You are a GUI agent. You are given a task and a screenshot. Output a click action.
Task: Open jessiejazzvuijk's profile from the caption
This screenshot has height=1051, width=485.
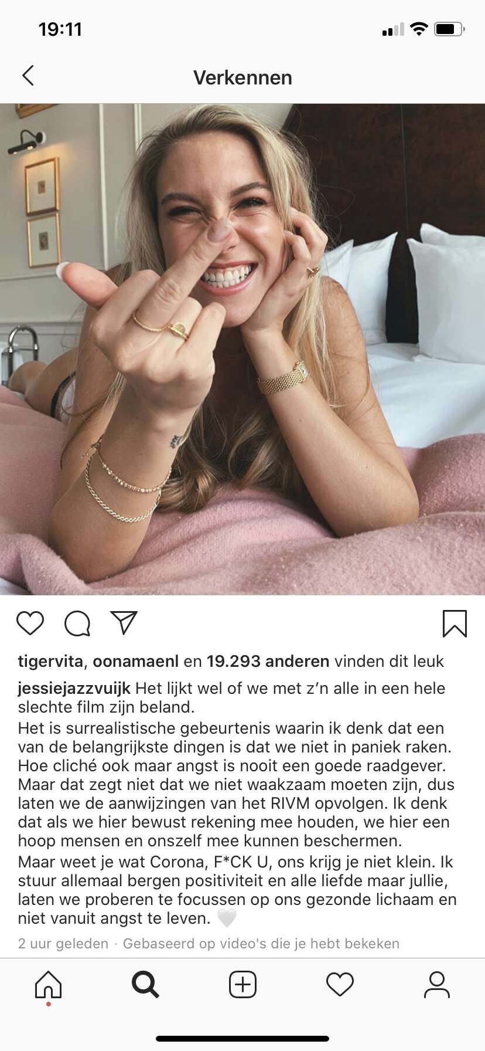[x=74, y=689]
